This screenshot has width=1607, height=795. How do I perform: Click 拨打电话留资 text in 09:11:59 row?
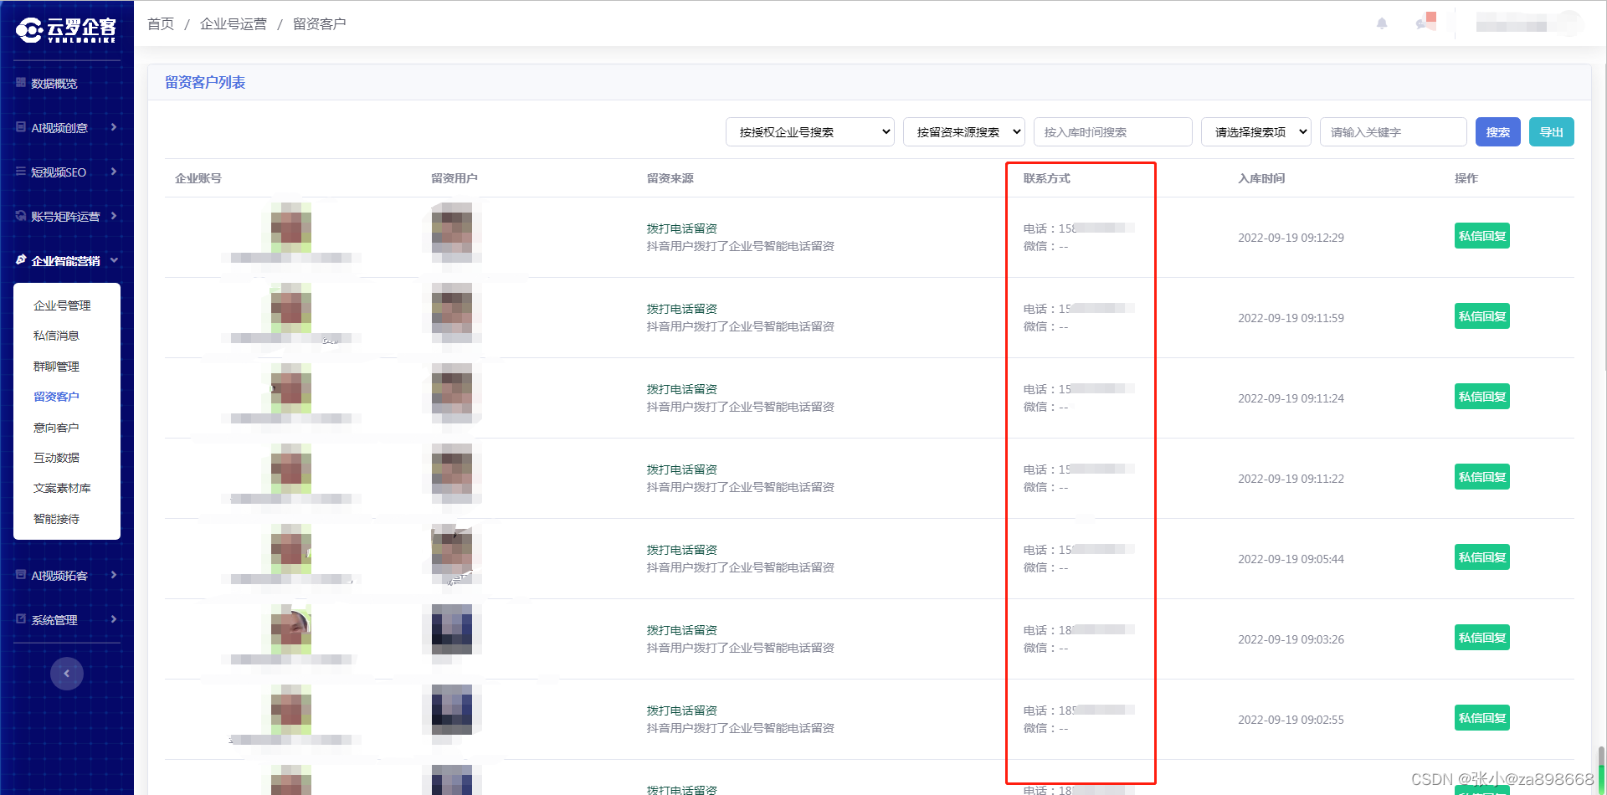pyautogui.click(x=681, y=309)
